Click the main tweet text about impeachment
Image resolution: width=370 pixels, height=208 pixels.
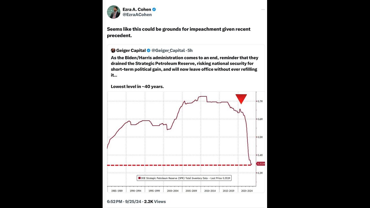pyautogui.click(x=179, y=32)
